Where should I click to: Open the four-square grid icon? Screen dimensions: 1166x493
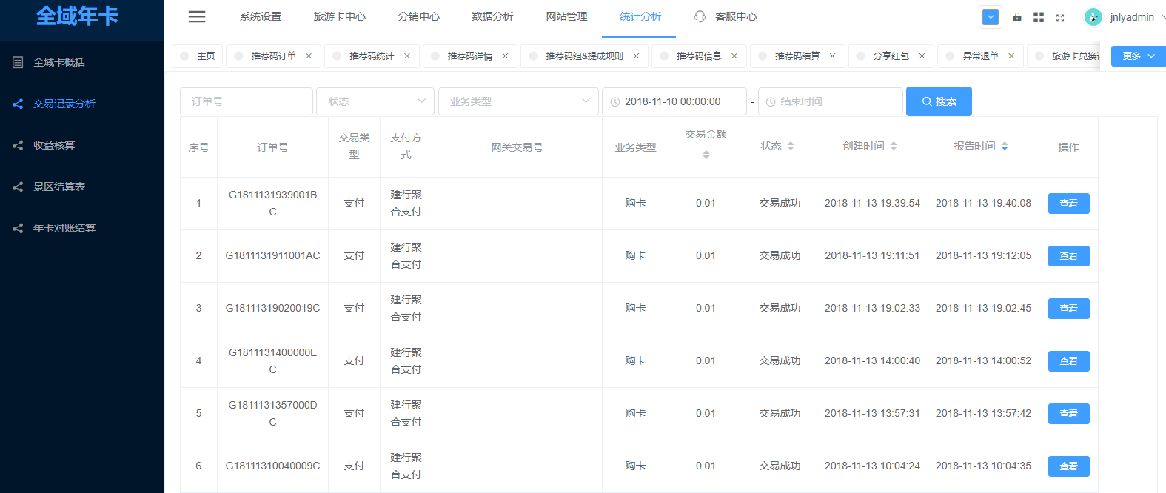(x=1039, y=17)
